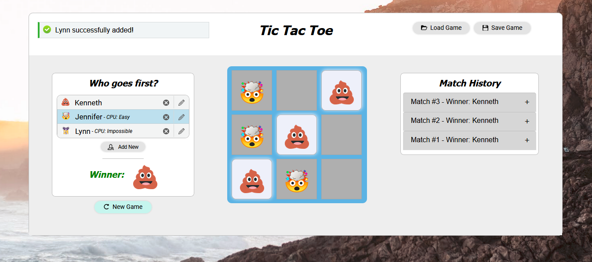Select Kenneth to go first
Screen dimensions: 592x262
pos(123,102)
